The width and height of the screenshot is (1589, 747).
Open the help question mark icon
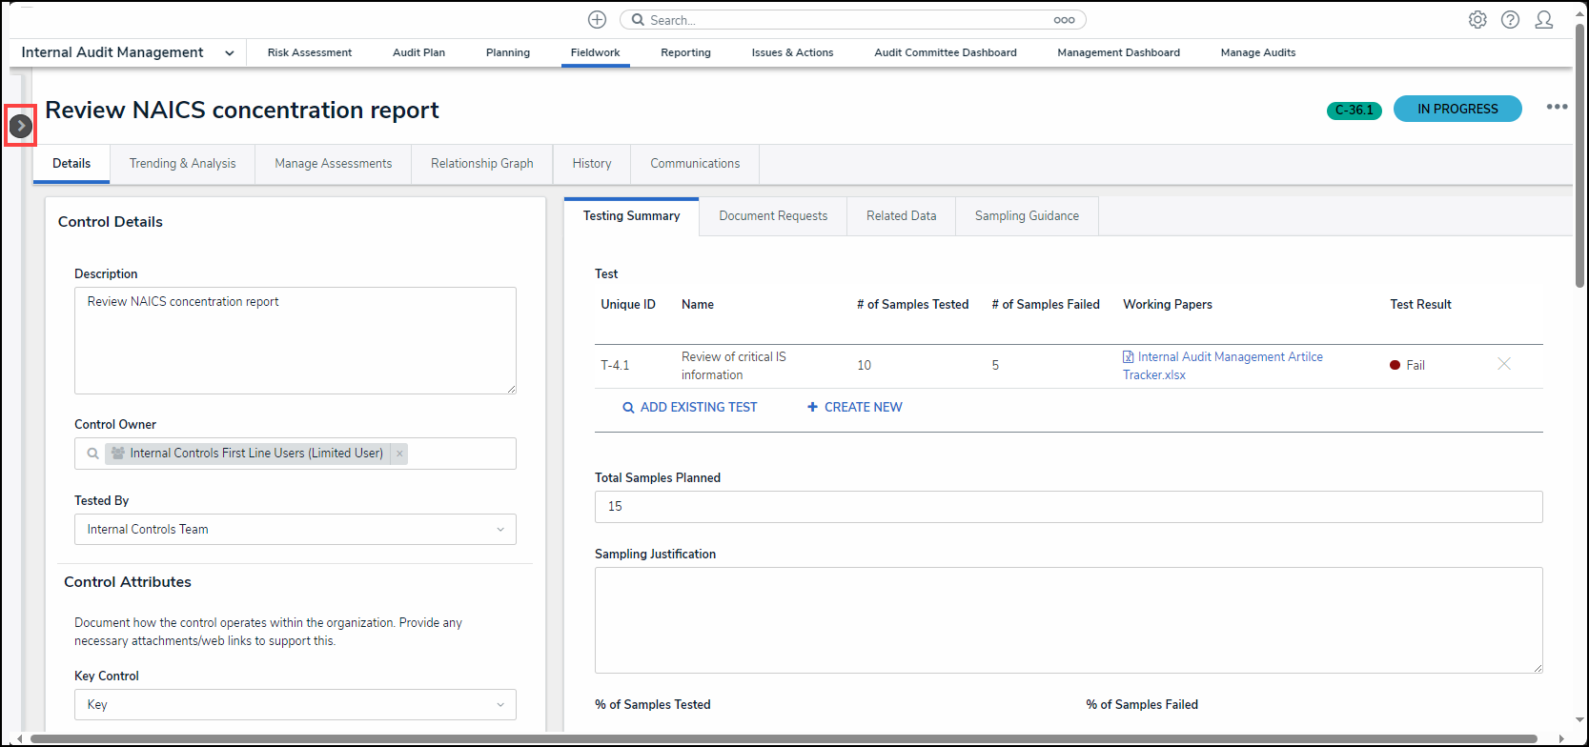click(x=1510, y=20)
